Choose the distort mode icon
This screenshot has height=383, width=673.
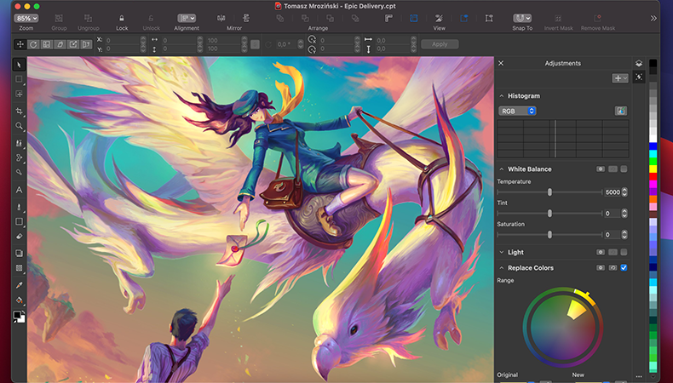73,44
